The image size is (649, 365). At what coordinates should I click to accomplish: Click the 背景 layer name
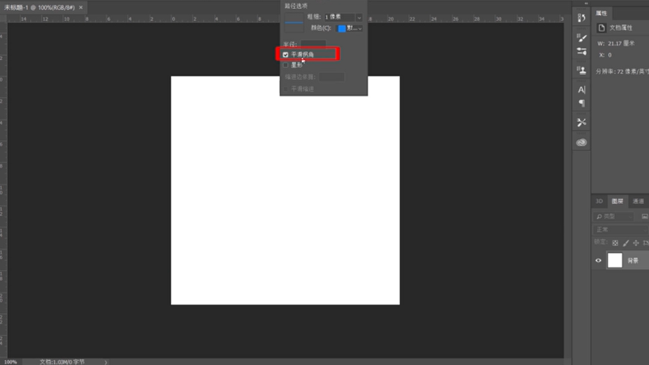point(633,260)
